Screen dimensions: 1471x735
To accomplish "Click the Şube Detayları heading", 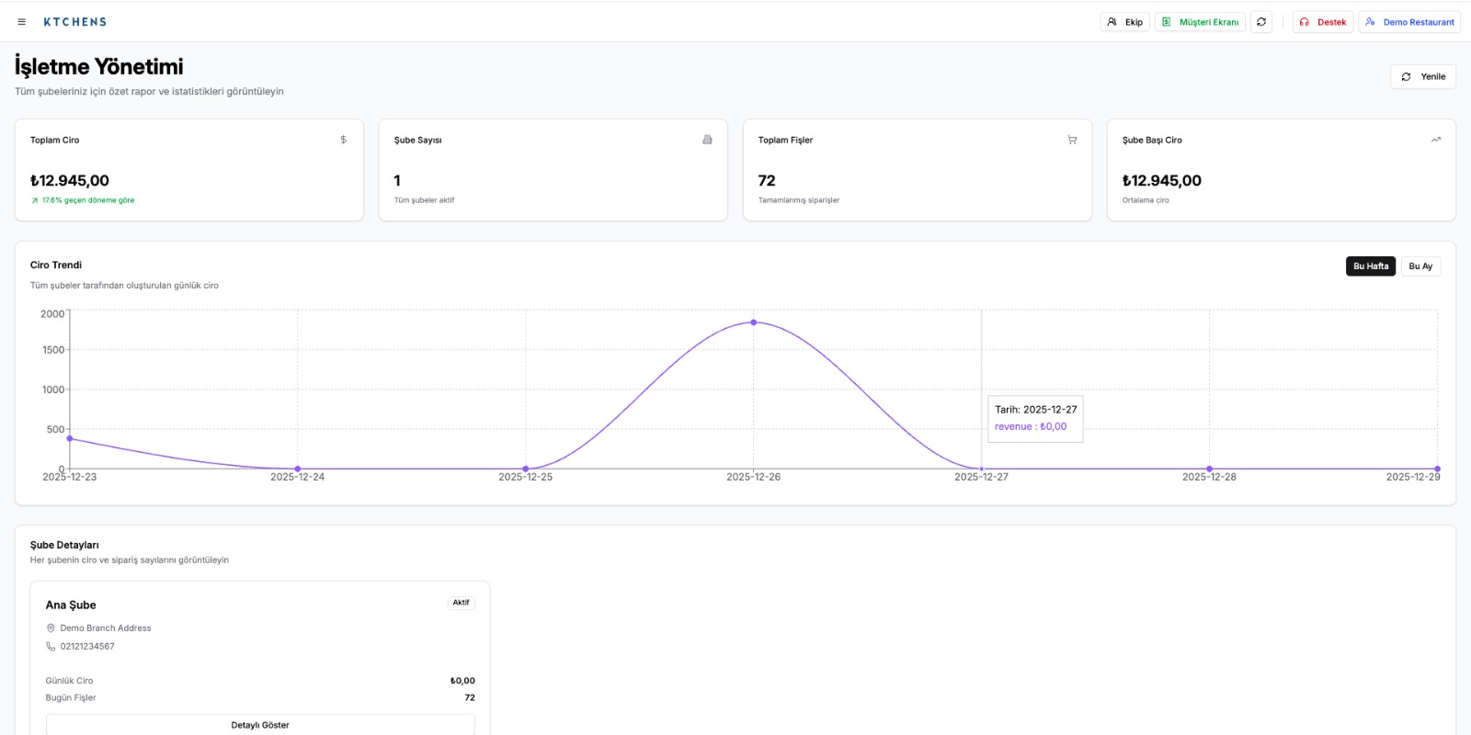I will (x=64, y=545).
